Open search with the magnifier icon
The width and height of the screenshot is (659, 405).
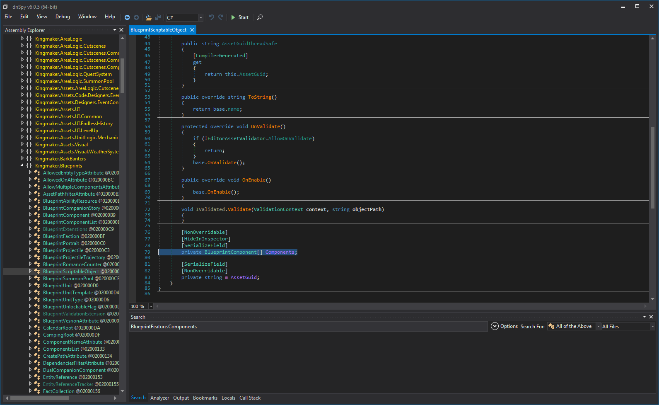pos(260,17)
